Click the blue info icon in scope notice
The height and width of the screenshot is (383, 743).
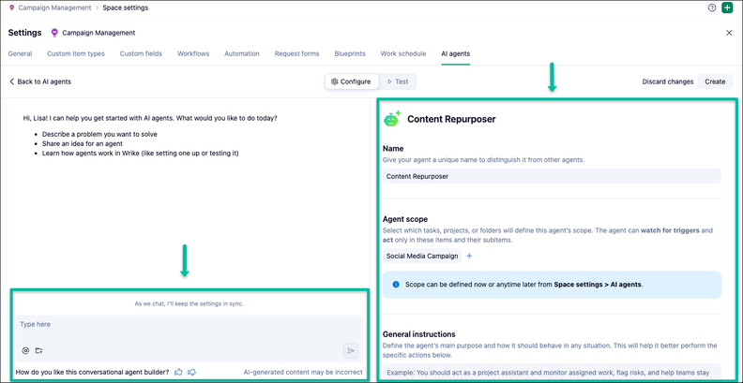click(396, 284)
